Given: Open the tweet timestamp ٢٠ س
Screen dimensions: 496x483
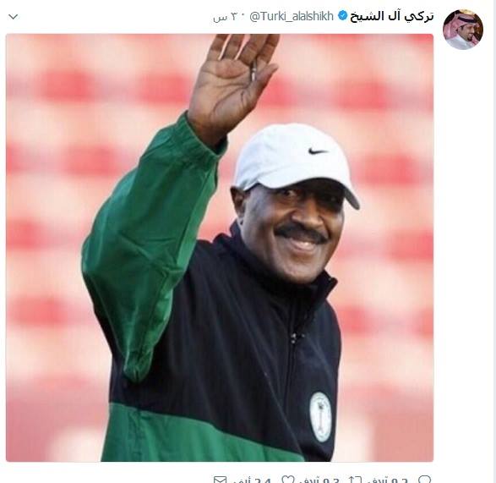Looking at the screenshot, I should [x=224, y=16].
